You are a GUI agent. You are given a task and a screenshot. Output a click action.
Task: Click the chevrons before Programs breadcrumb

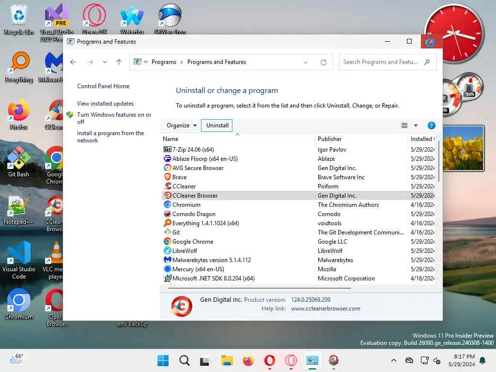(x=146, y=62)
